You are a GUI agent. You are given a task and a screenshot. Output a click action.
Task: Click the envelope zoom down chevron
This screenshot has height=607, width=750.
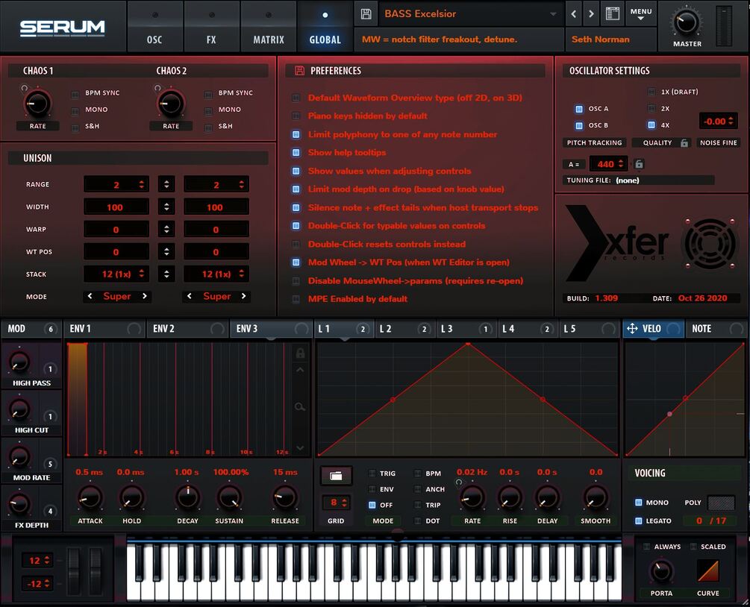point(300,448)
